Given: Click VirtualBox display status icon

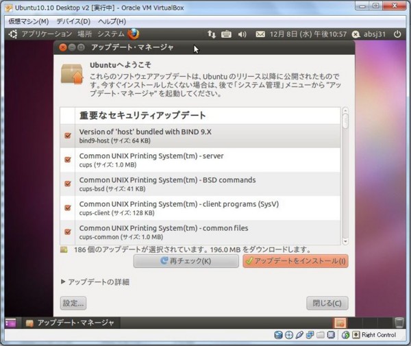Looking at the screenshot, I should pyautogui.click(x=331, y=335).
